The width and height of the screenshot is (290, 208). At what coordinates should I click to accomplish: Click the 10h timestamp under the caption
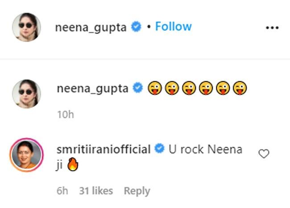[65, 114]
